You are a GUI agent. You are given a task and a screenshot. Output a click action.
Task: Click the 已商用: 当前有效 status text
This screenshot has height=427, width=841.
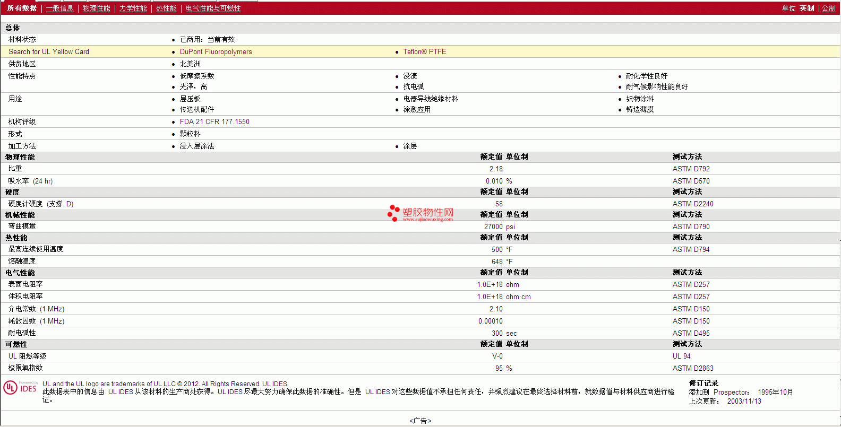point(208,40)
